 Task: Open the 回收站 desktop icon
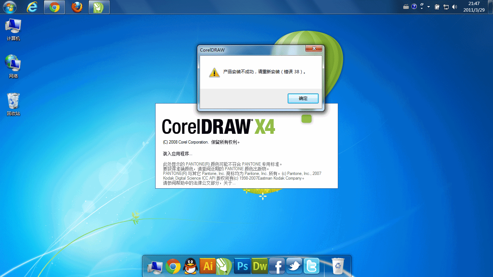click(x=13, y=105)
